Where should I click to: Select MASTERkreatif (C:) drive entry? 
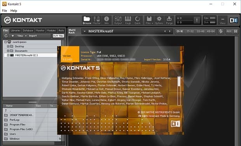click(x=26, y=55)
